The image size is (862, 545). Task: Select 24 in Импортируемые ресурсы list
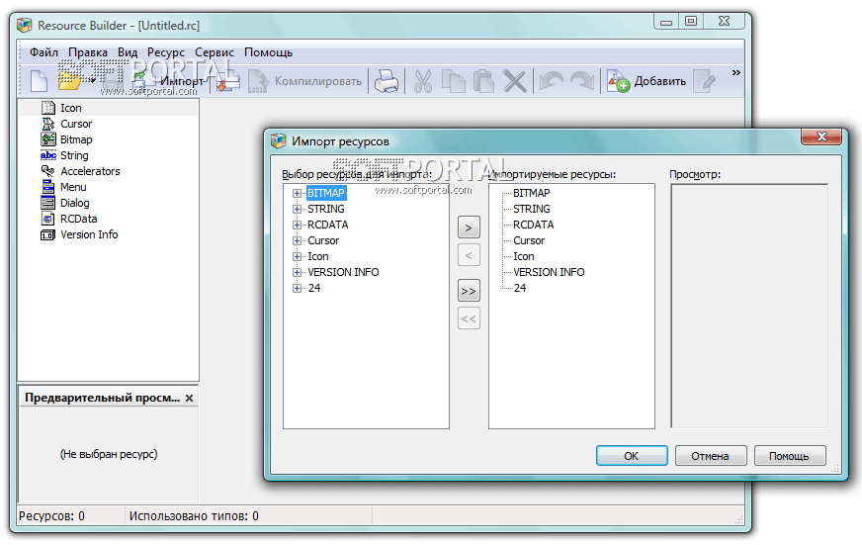[520, 289]
